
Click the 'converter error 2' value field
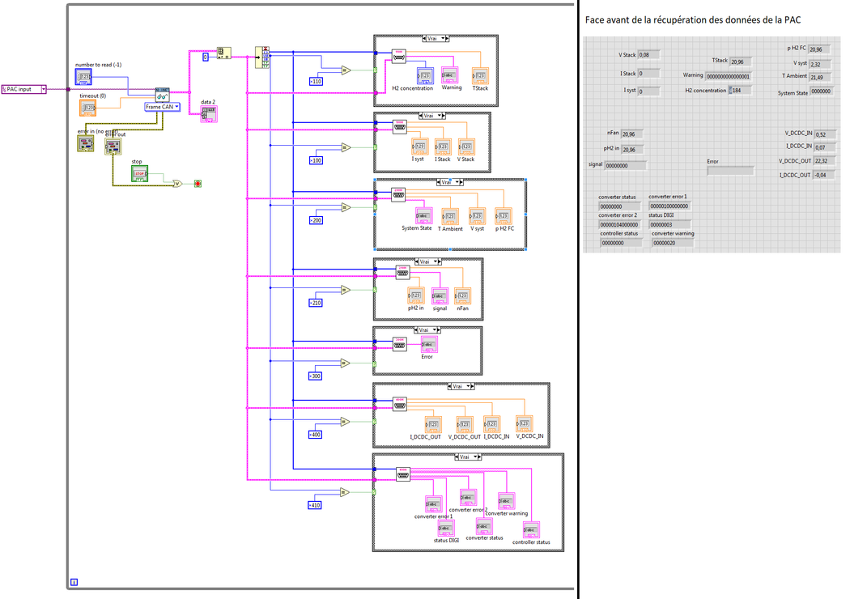pos(619,224)
